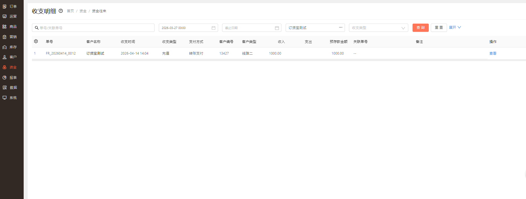
Task: Click the 预存款金额 column header
Action: coord(339,42)
